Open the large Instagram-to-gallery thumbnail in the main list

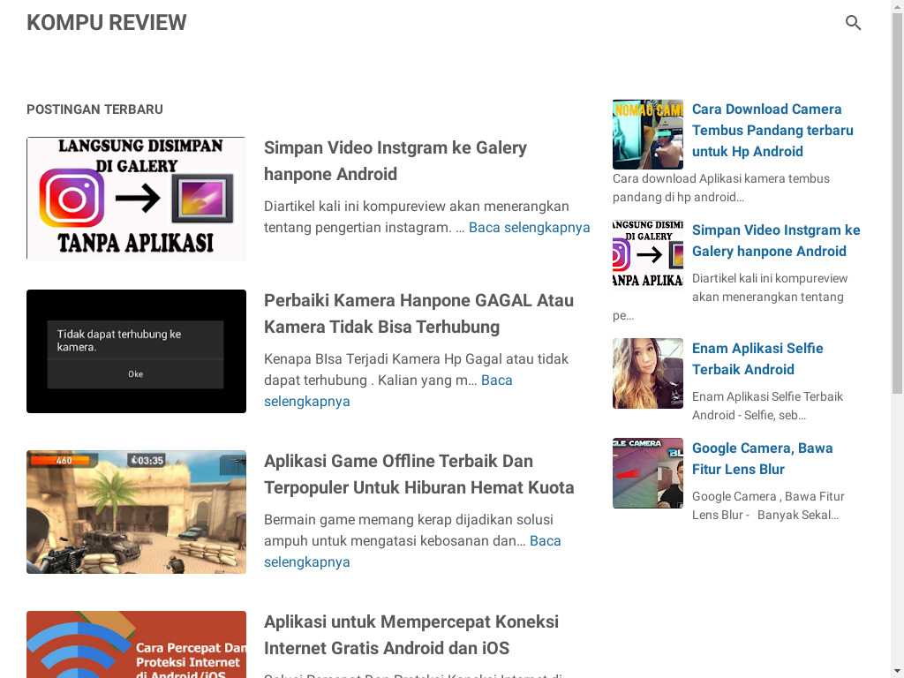click(x=136, y=199)
